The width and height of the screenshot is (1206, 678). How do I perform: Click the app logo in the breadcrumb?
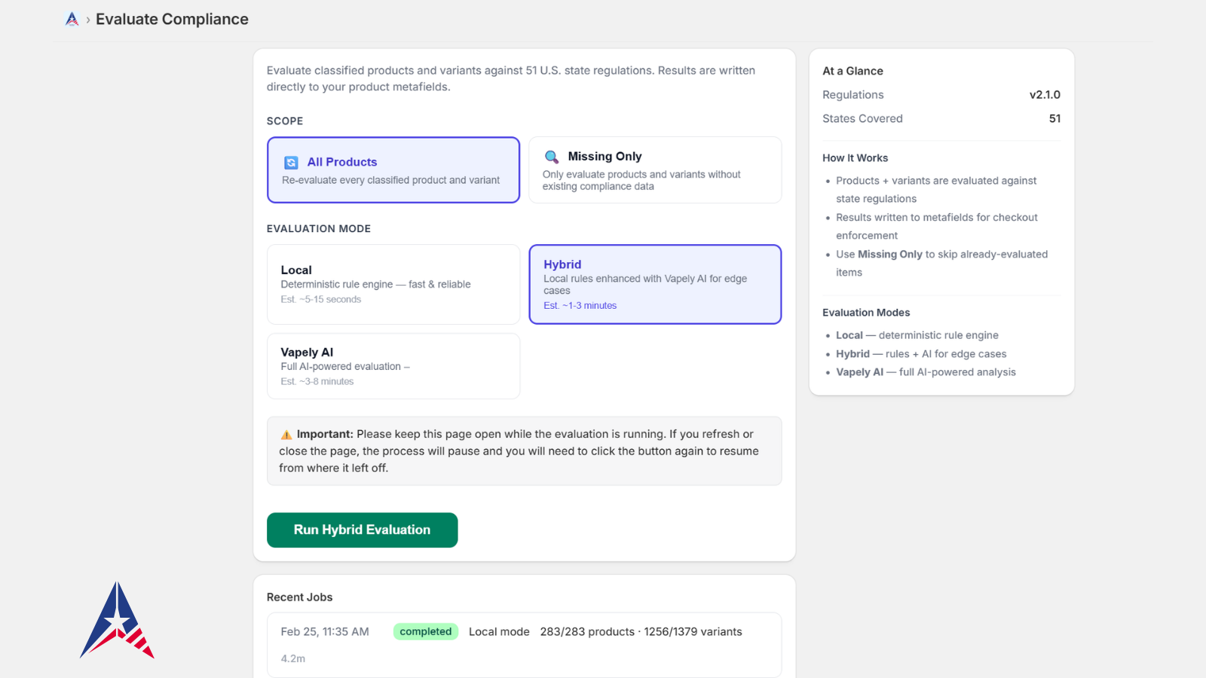point(72,20)
